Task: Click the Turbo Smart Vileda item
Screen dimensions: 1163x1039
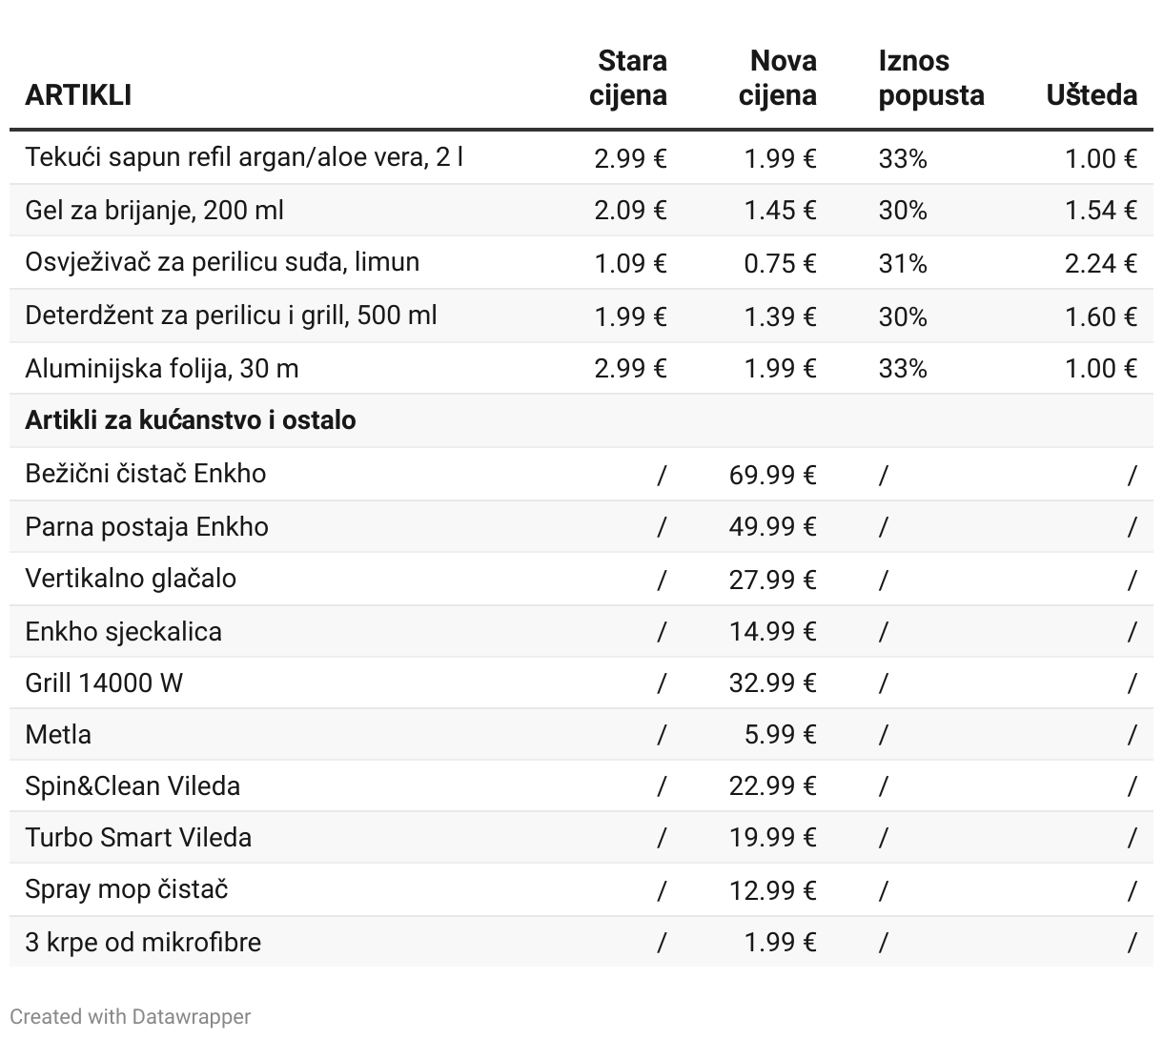Action: point(138,838)
